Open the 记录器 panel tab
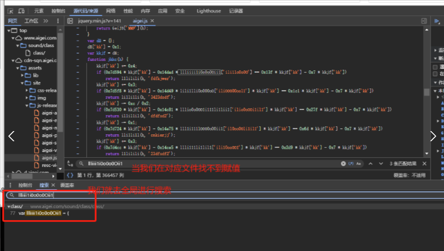 (x=236, y=11)
